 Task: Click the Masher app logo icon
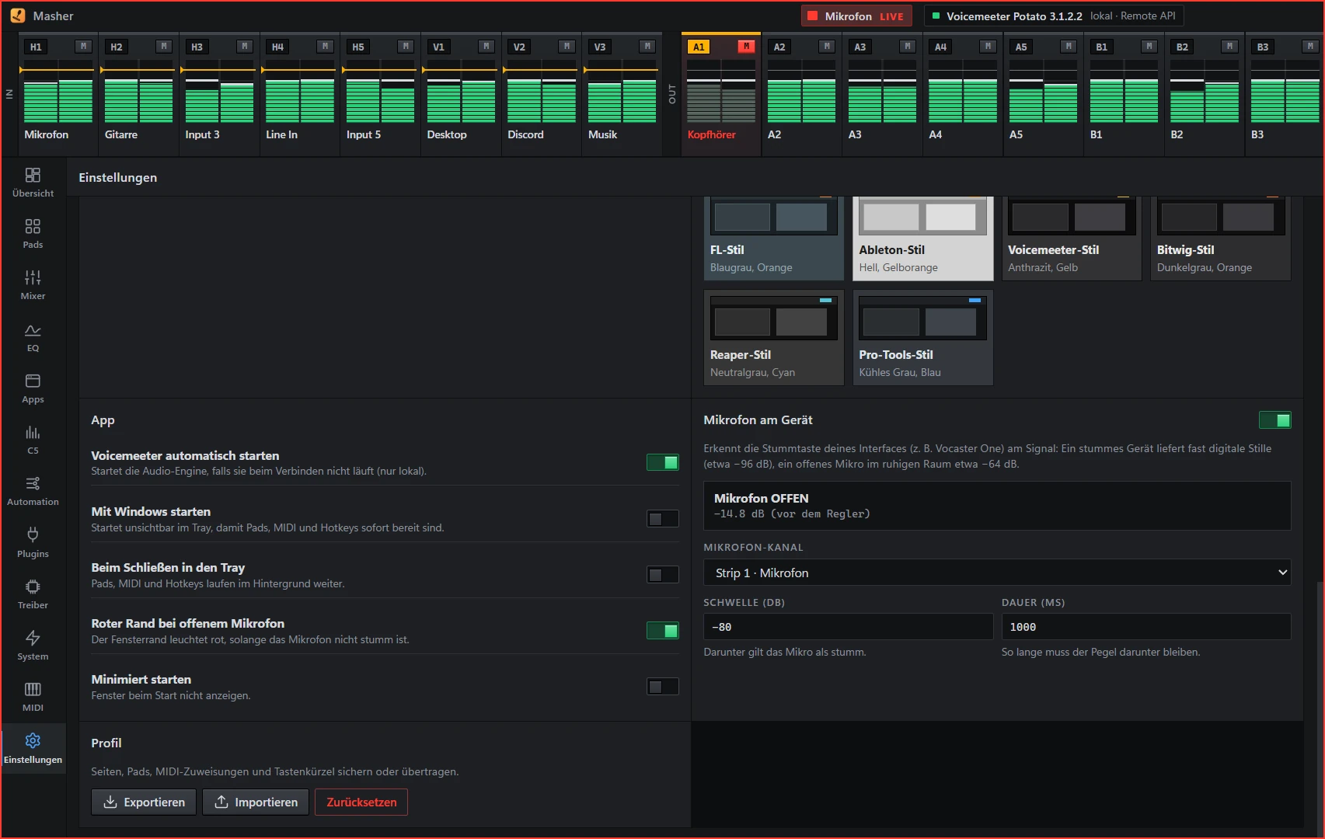(18, 16)
